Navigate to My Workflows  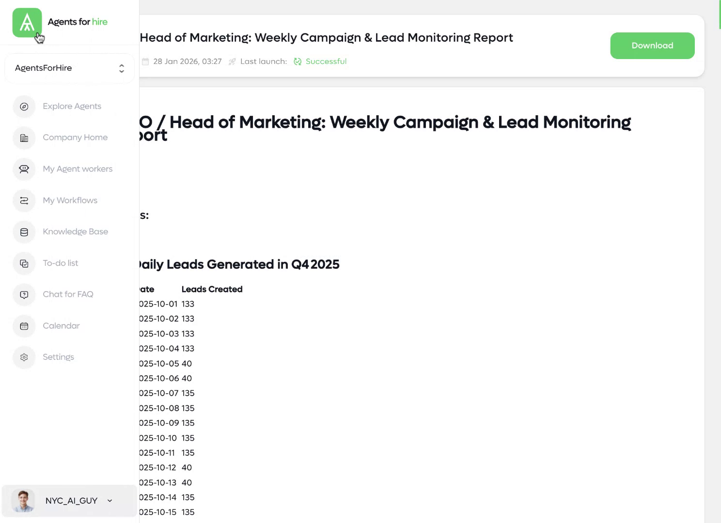70,200
